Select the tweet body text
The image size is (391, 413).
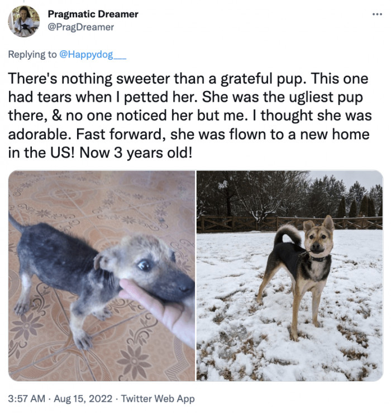(x=190, y=116)
